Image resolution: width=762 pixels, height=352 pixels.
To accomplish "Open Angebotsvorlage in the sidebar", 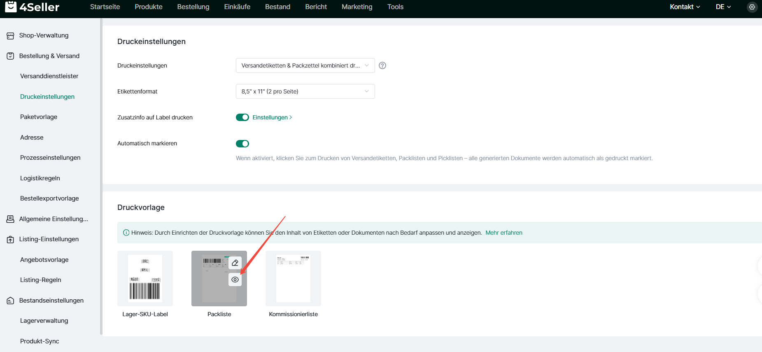I will (44, 260).
